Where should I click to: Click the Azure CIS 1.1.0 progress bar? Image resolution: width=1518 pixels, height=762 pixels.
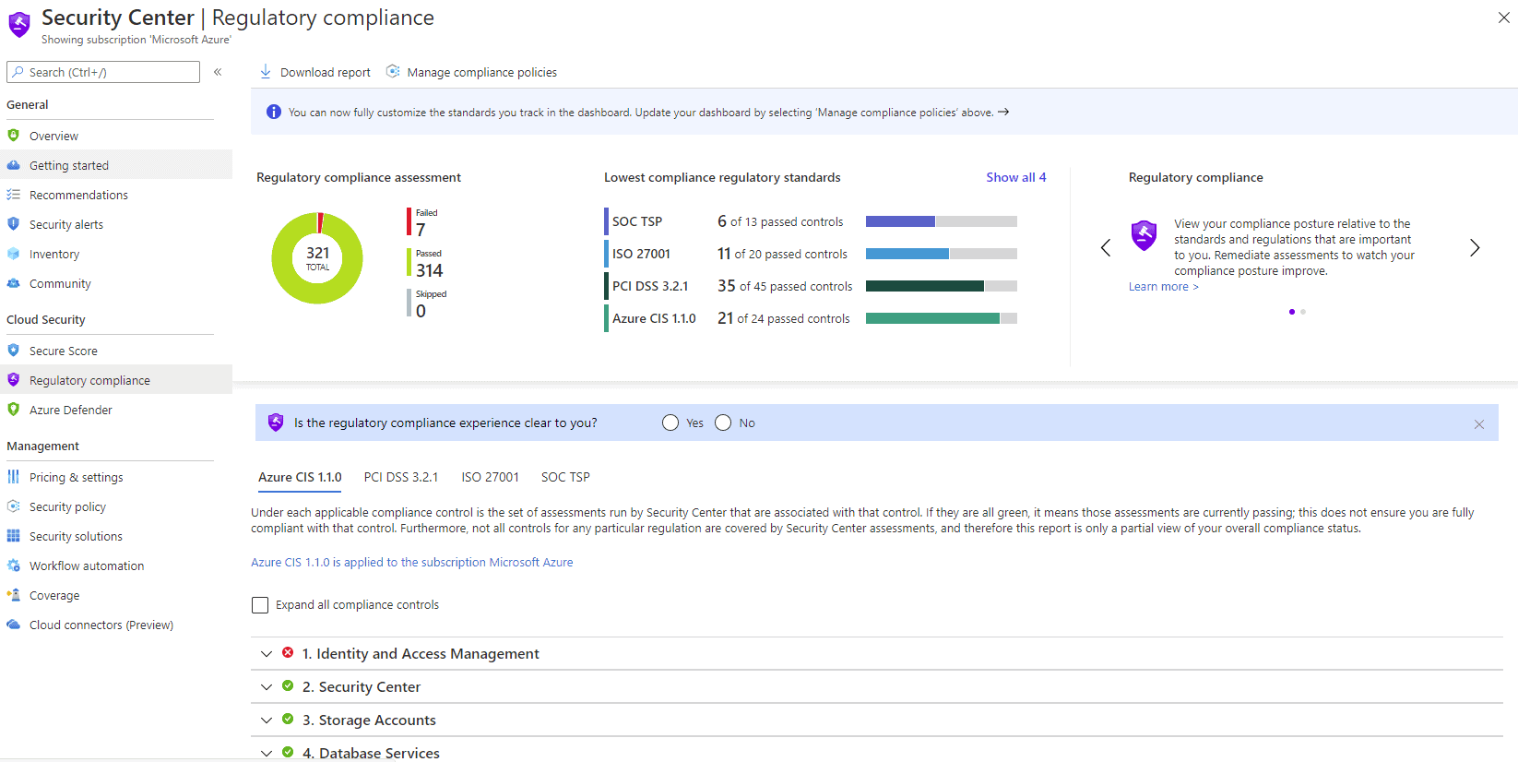pyautogui.click(x=942, y=318)
